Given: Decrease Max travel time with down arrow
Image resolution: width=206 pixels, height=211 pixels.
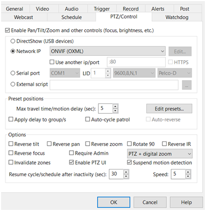Looking at the screenshot, I should point(115,110).
